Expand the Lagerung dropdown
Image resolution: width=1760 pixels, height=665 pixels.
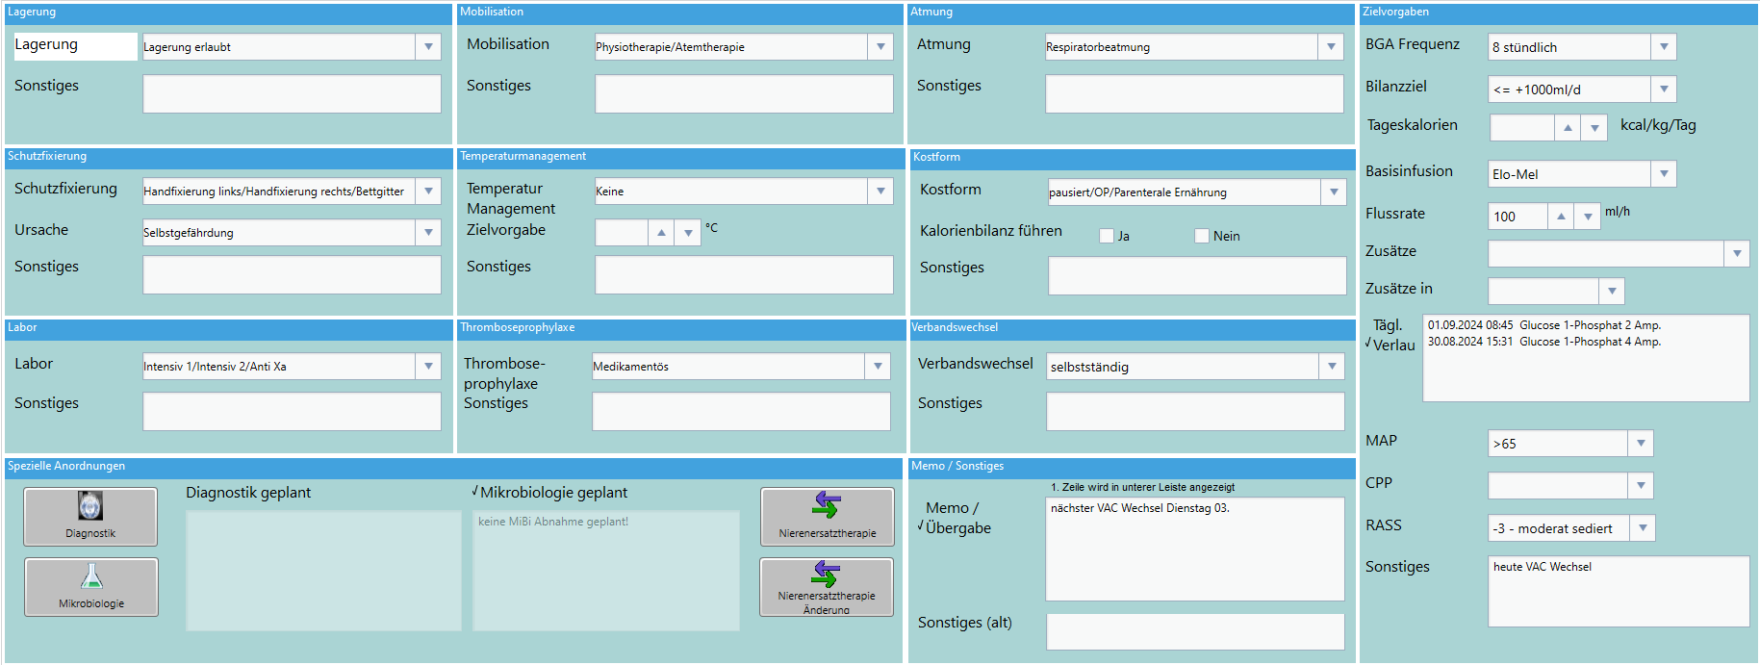point(428,47)
